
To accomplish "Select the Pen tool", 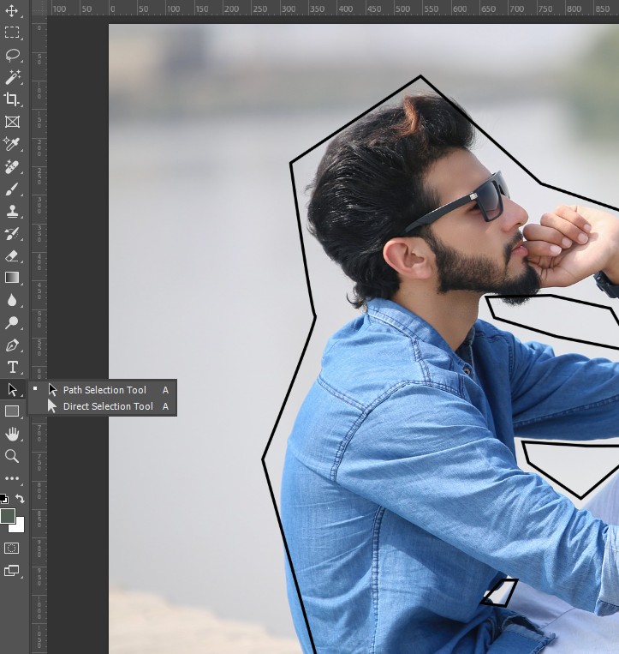I will coord(12,345).
